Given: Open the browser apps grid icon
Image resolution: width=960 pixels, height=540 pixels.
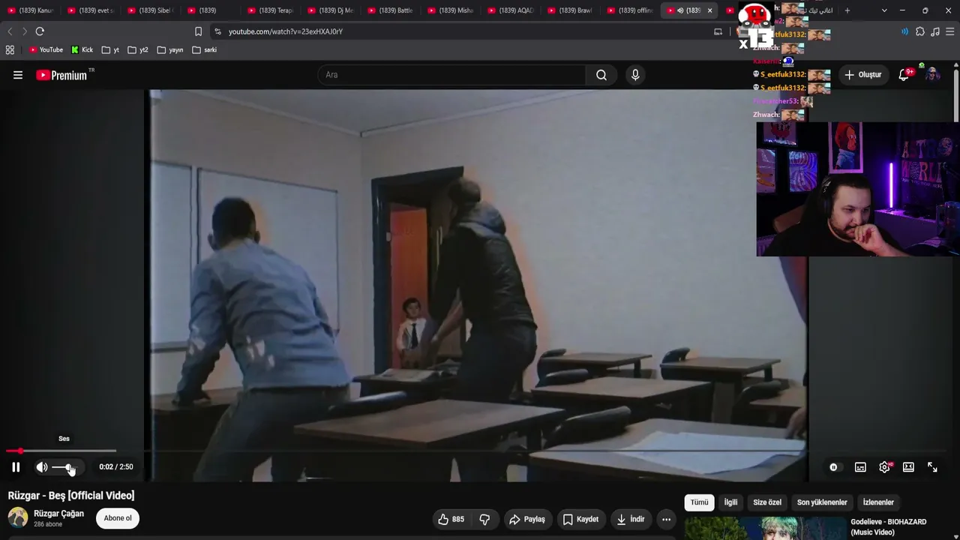Looking at the screenshot, I should [x=10, y=50].
